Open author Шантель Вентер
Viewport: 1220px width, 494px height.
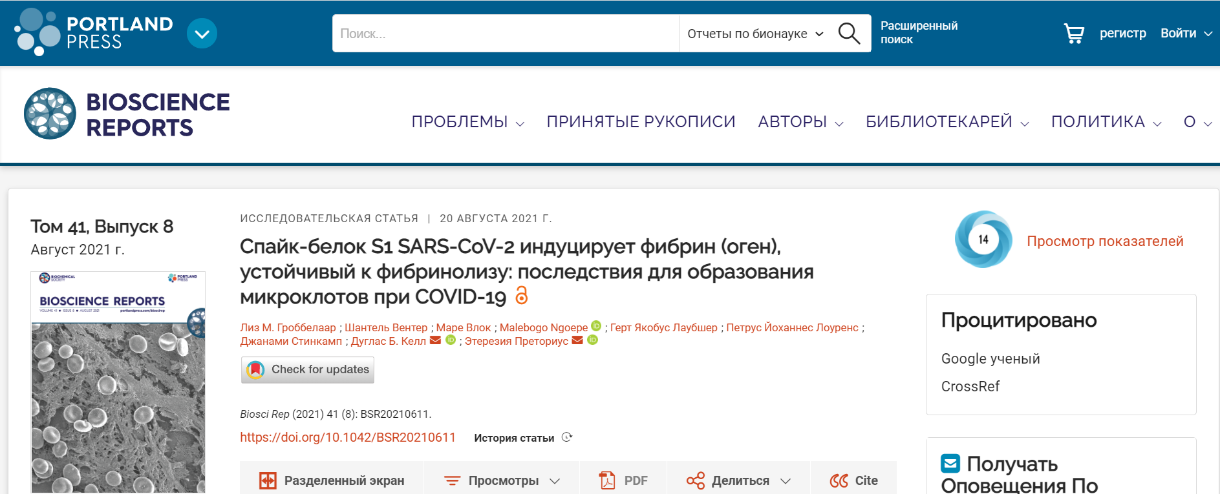(386, 327)
